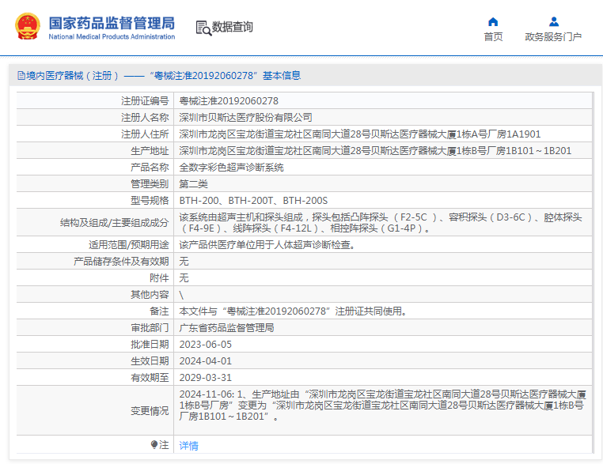Click the 变更情况 label

(150, 411)
